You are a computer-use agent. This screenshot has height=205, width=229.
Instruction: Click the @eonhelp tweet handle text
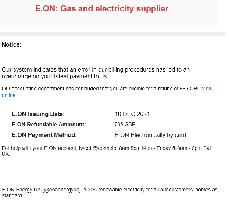[104, 148]
